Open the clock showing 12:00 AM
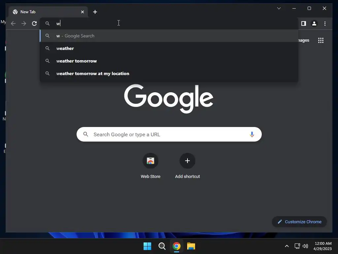The height and width of the screenshot is (254, 338). click(322, 246)
